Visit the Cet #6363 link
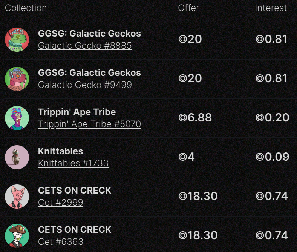 click(x=60, y=242)
